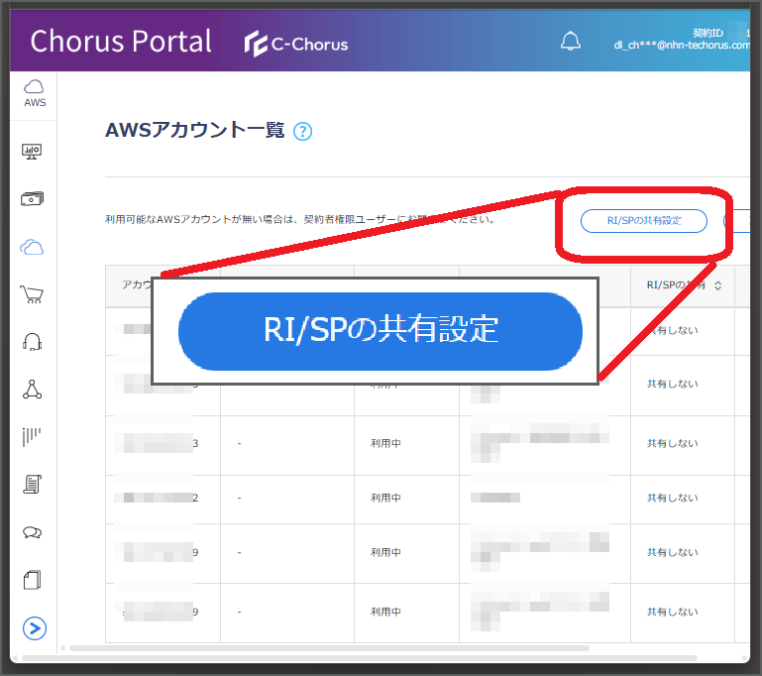The width and height of the screenshot is (762, 676).
Task: Open the support headset sidebar icon
Action: [32, 342]
